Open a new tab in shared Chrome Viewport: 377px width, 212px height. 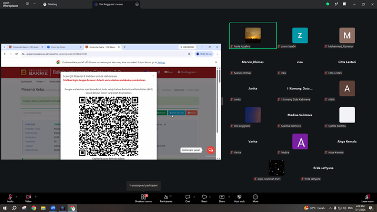point(124,47)
